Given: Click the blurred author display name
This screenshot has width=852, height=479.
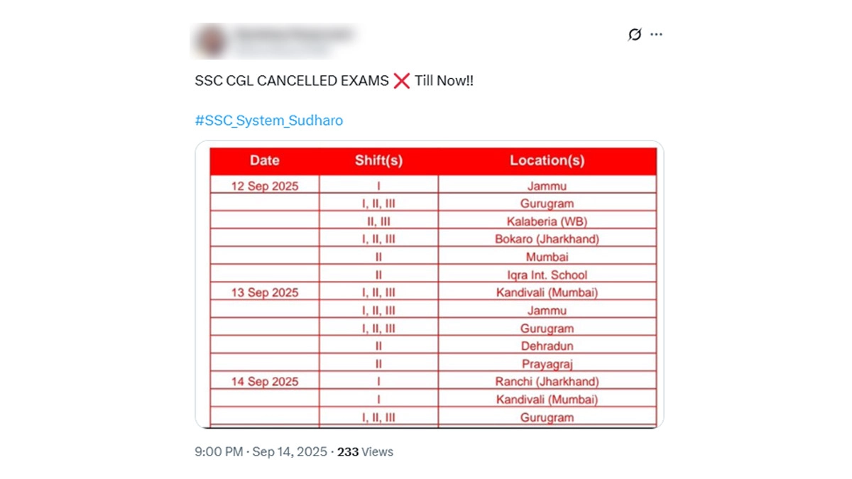Looking at the screenshot, I should pyautogui.click(x=291, y=33).
